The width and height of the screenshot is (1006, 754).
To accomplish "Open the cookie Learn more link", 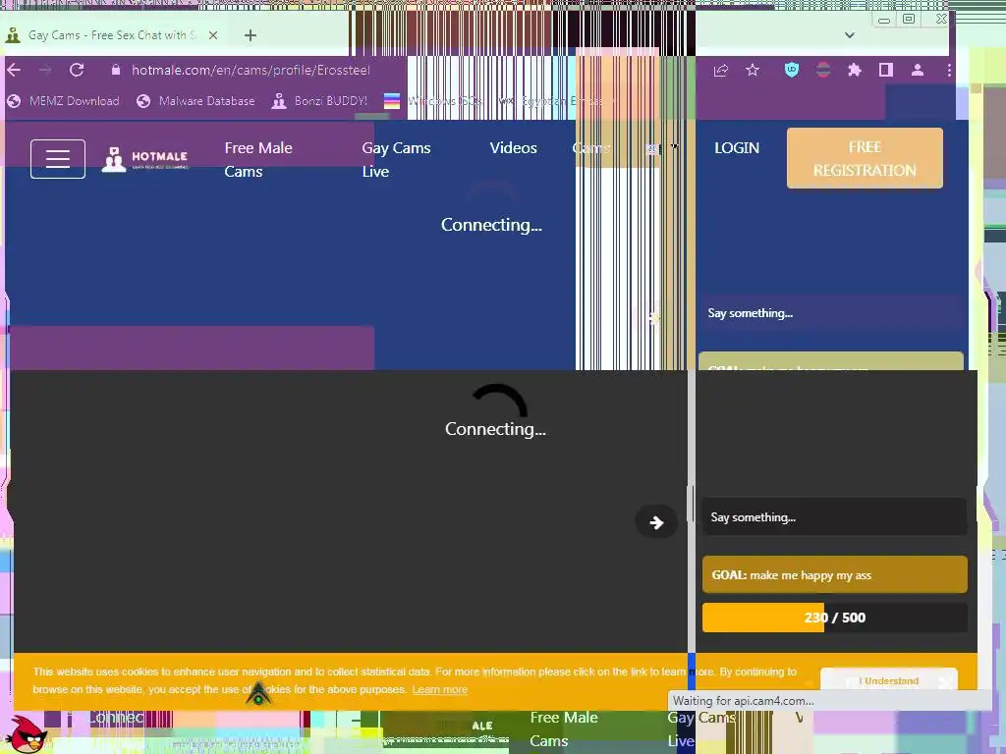I will click(x=439, y=690).
